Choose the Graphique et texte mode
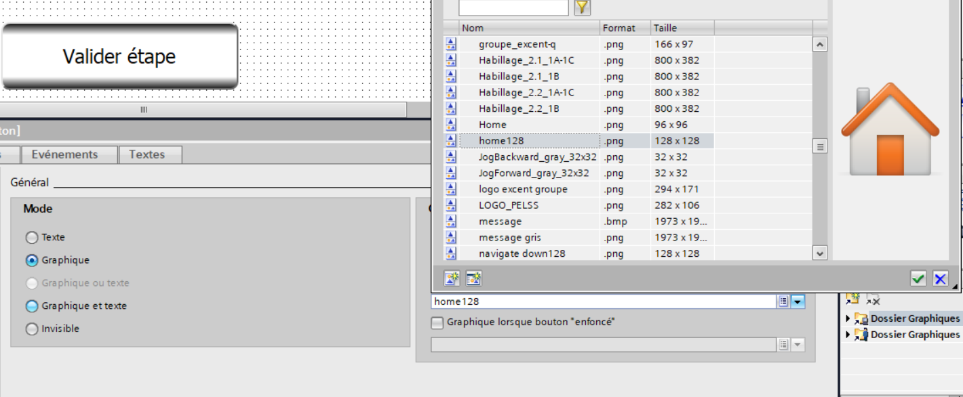963x397 pixels. click(32, 306)
